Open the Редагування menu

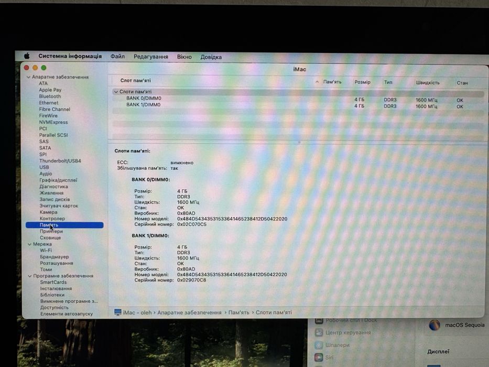pos(151,57)
